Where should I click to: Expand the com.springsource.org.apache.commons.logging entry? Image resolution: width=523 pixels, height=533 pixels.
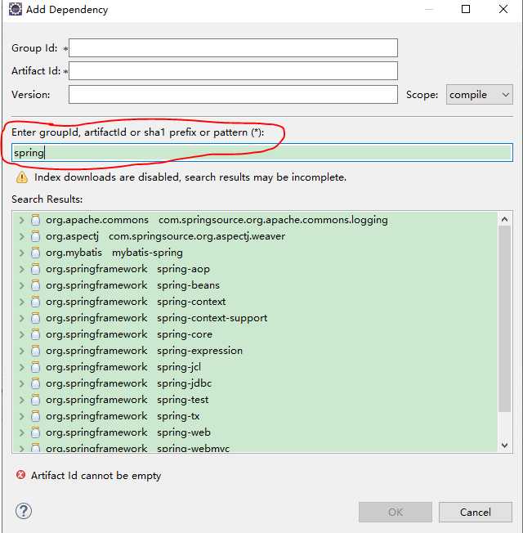pyautogui.click(x=22, y=220)
